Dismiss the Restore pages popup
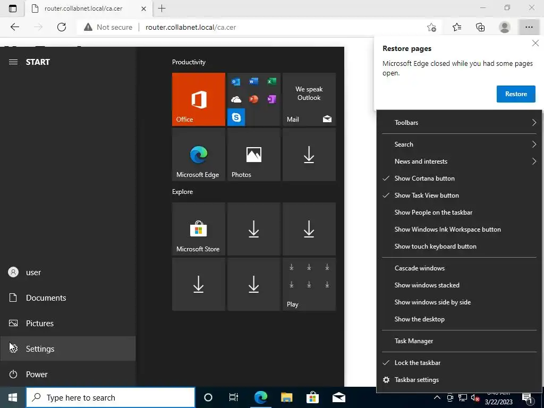The image size is (544, 408). point(535,43)
